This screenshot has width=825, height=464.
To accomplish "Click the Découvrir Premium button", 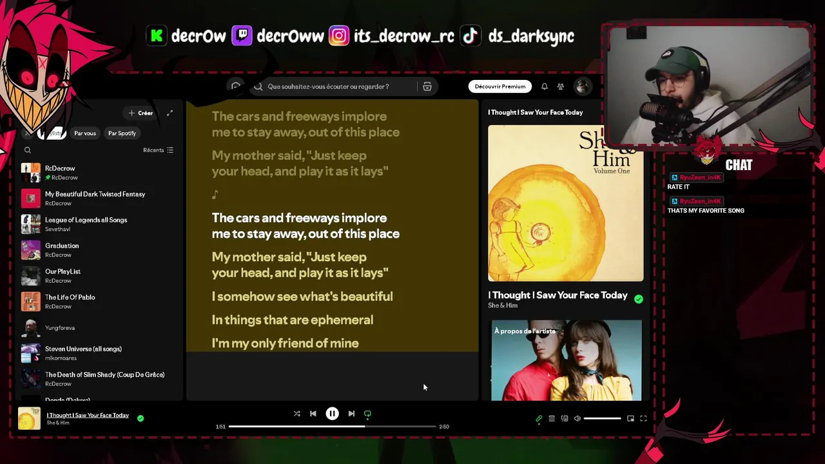I will [x=500, y=86].
